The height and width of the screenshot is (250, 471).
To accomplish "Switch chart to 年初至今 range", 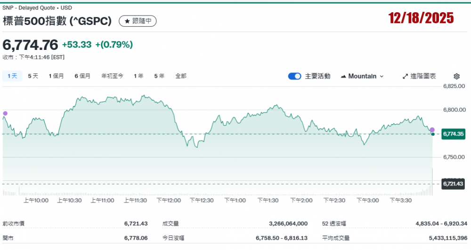I will pyautogui.click(x=112, y=76).
